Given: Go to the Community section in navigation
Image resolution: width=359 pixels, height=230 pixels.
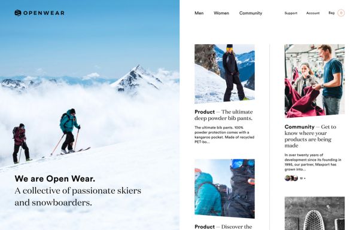Looking at the screenshot, I should tap(251, 13).
